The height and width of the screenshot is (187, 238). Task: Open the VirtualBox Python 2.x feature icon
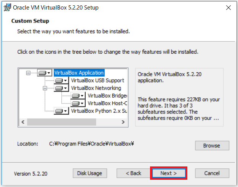[x=61, y=111]
